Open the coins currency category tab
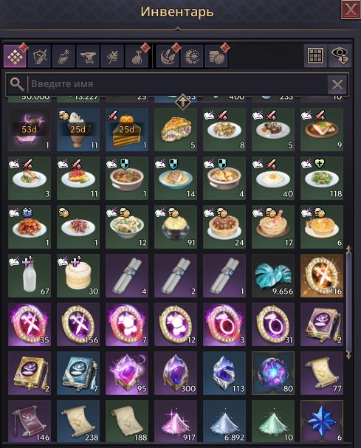 (216, 56)
